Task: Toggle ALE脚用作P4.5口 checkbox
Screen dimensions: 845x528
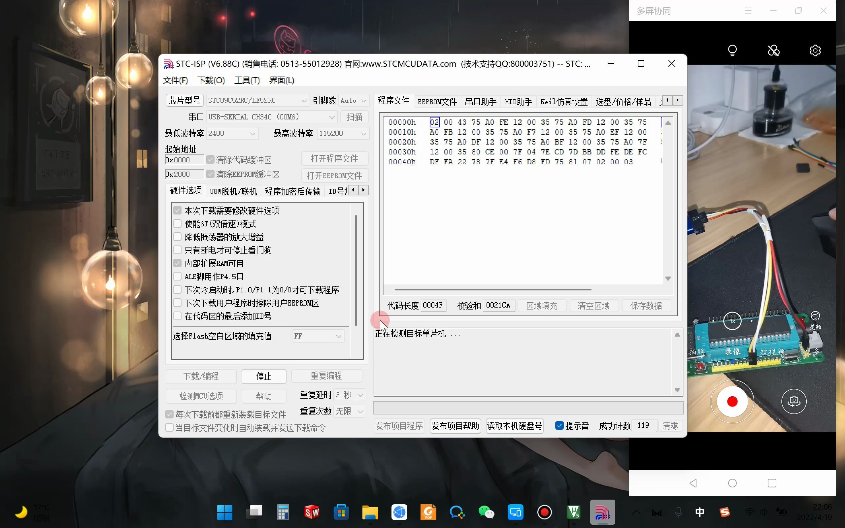Action: pos(177,277)
